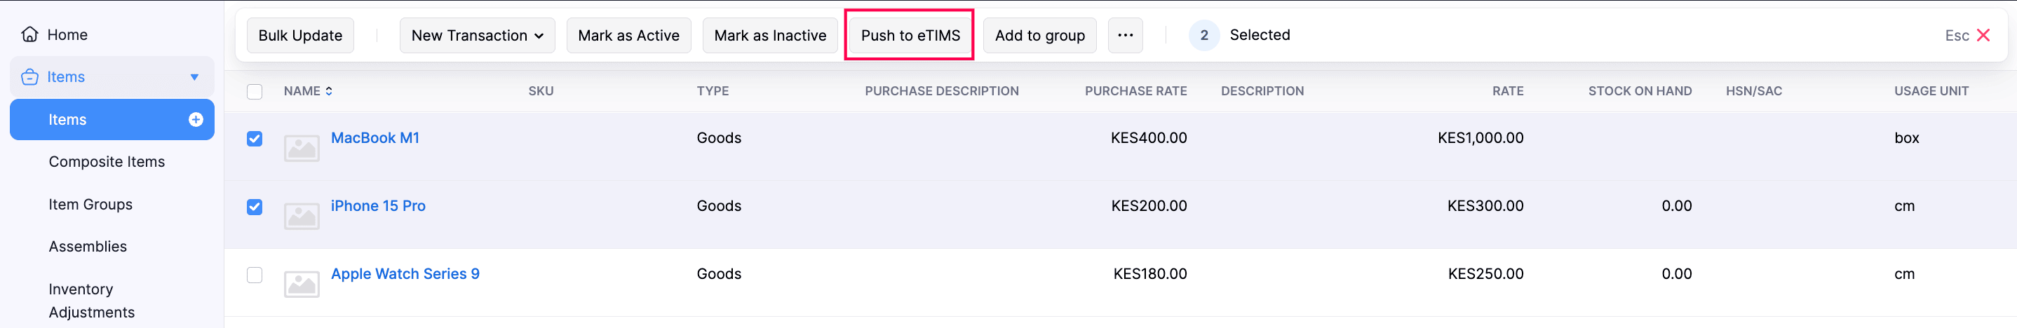This screenshot has width=2017, height=328.
Task: Click the Push to eTIMS button
Action: tap(910, 35)
